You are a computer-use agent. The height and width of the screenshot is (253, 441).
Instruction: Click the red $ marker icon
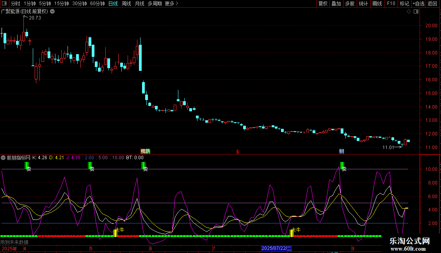237,152
